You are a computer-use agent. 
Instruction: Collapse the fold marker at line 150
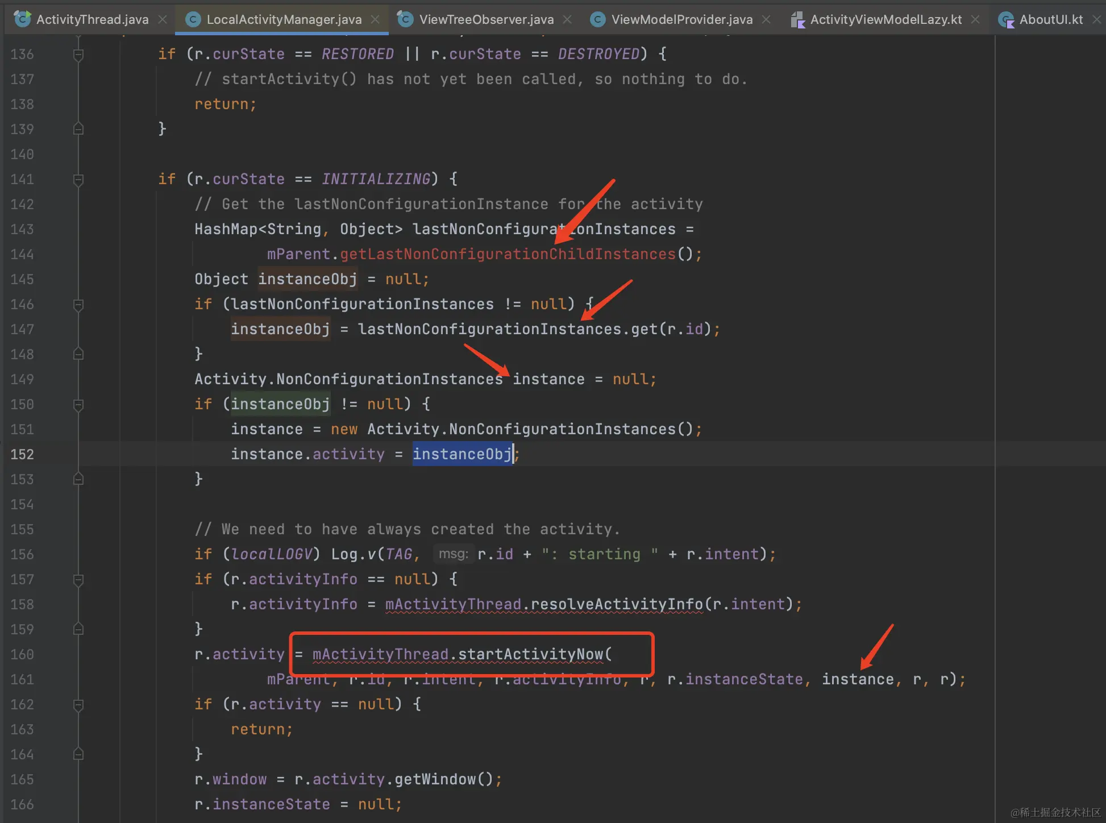pos(78,405)
